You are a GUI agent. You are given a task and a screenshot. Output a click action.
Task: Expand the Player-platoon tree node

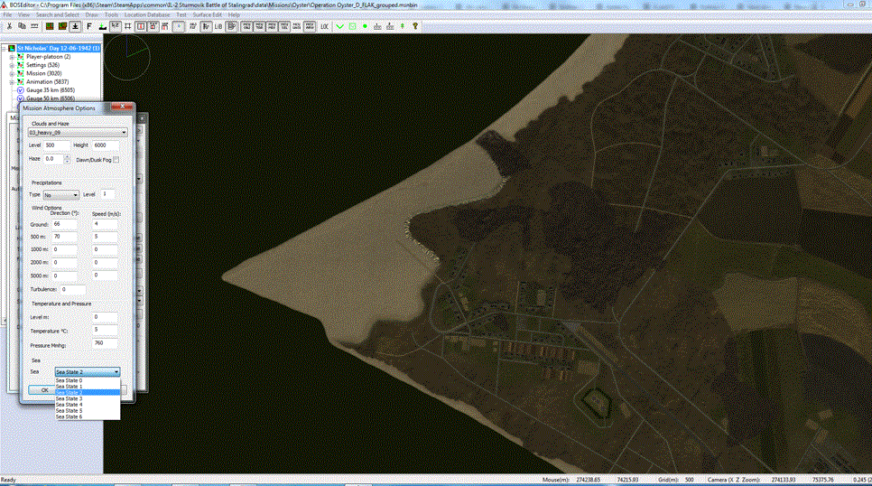click(x=12, y=57)
